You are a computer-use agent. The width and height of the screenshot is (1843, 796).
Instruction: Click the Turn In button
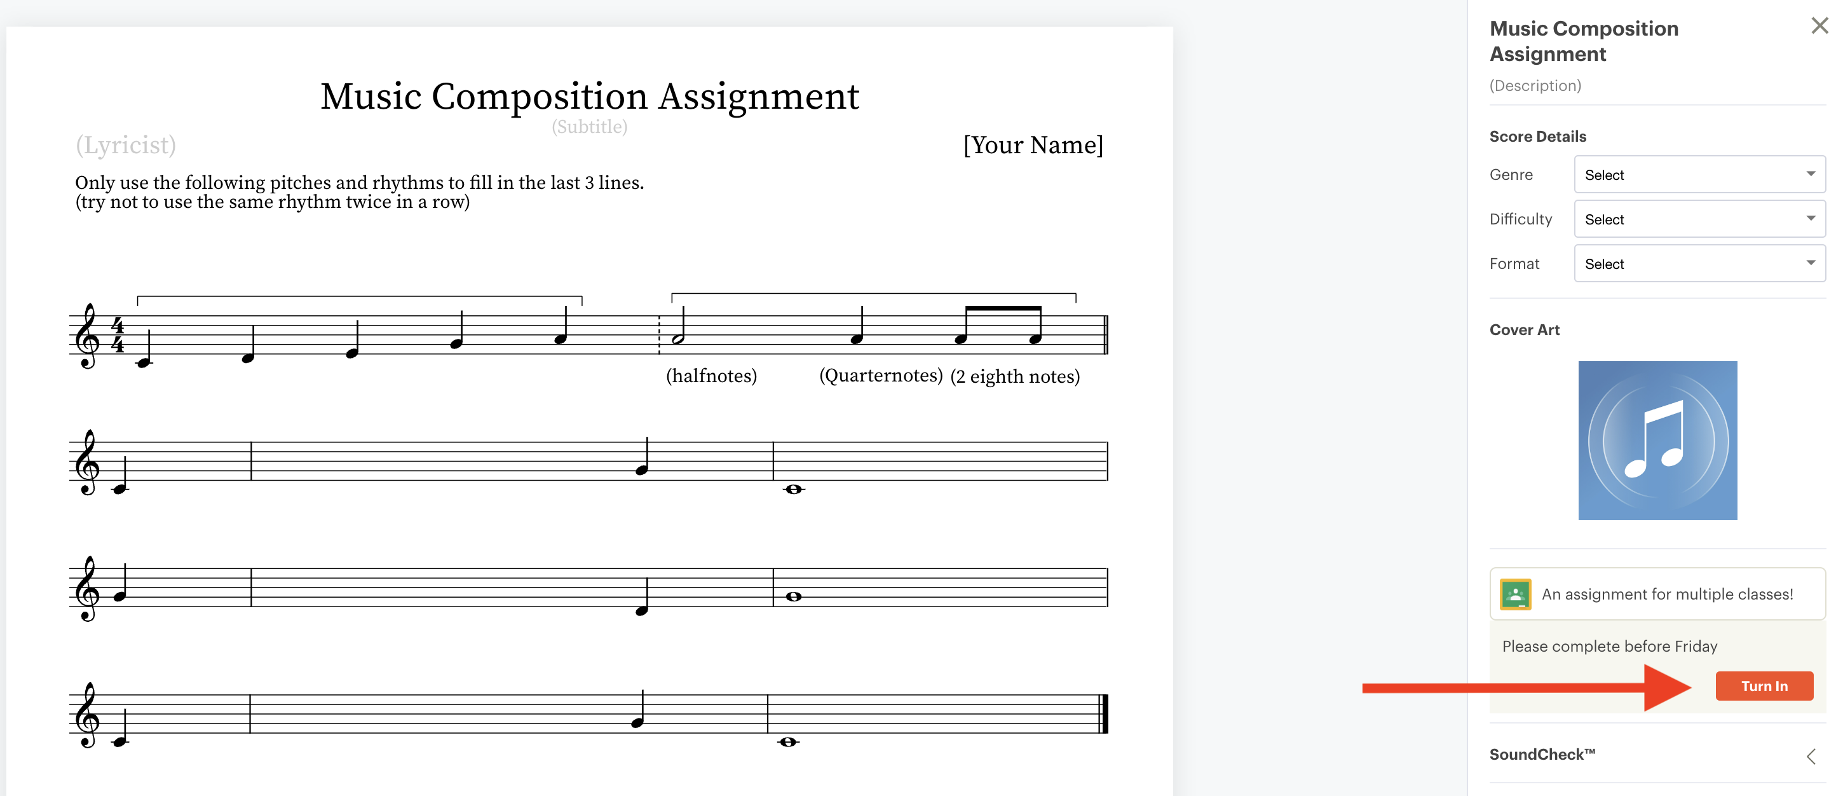coord(1763,687)
